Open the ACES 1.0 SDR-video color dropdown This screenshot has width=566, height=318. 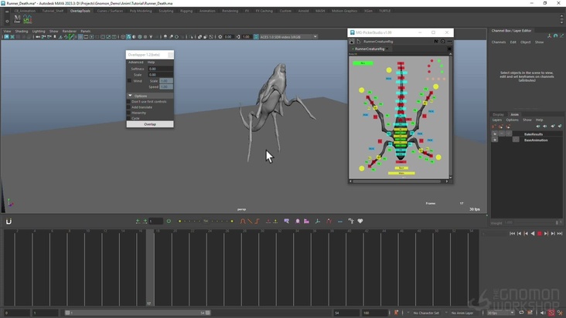click(286, 36)
